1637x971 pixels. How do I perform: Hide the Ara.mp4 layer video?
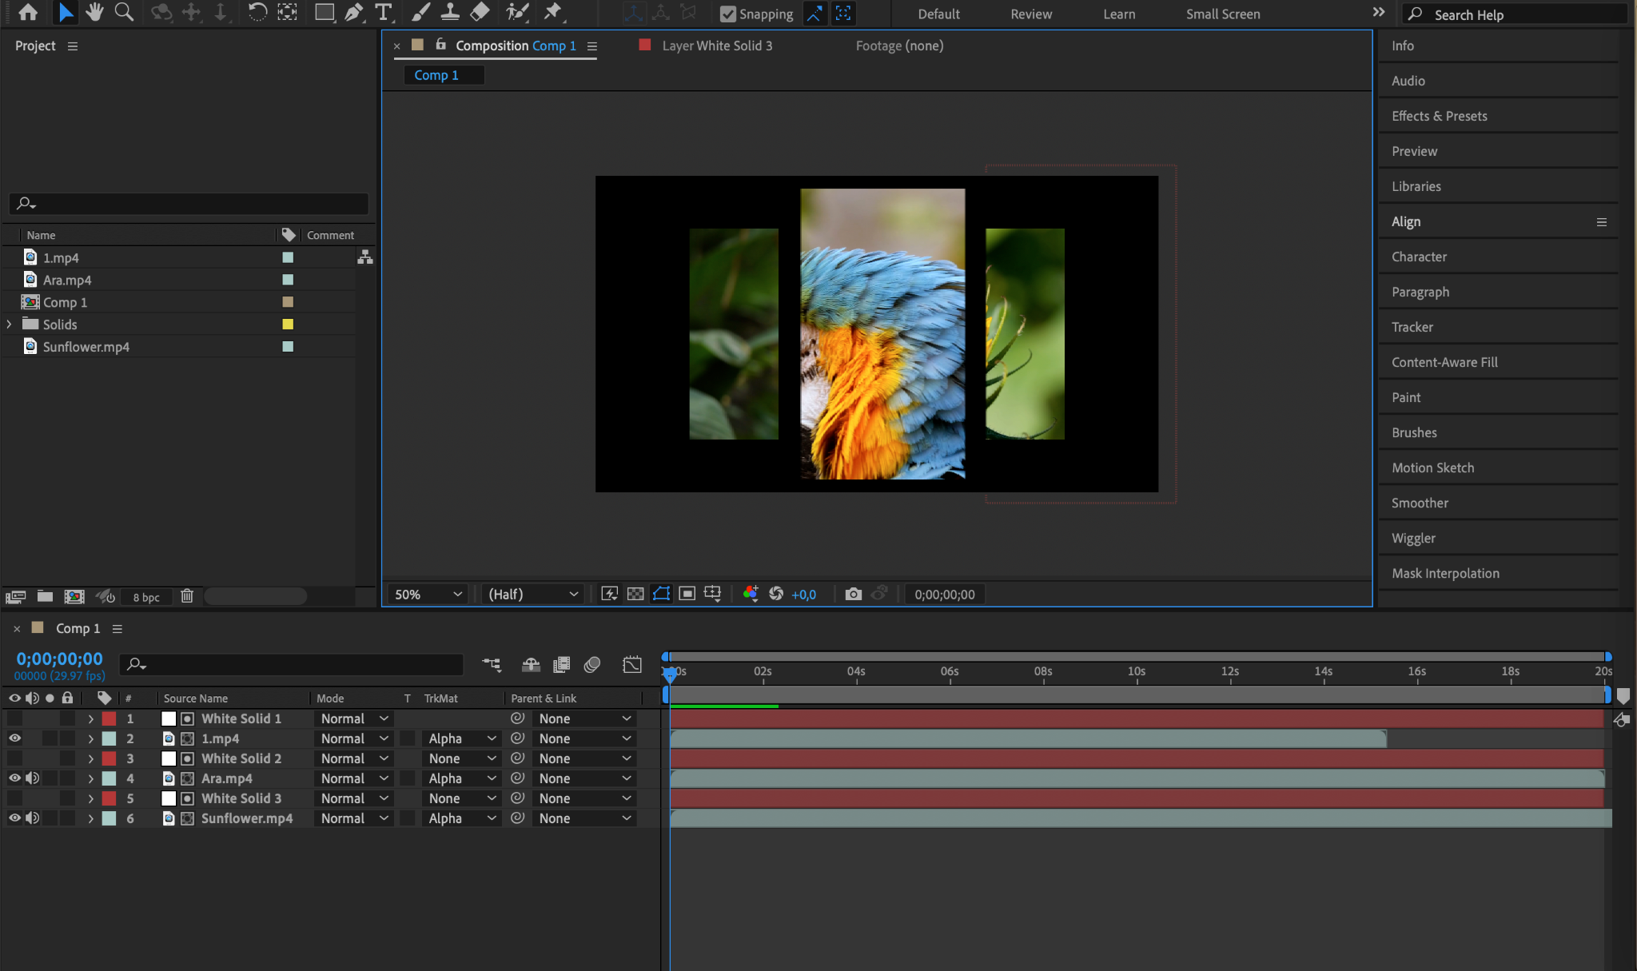tap(14, 778)
